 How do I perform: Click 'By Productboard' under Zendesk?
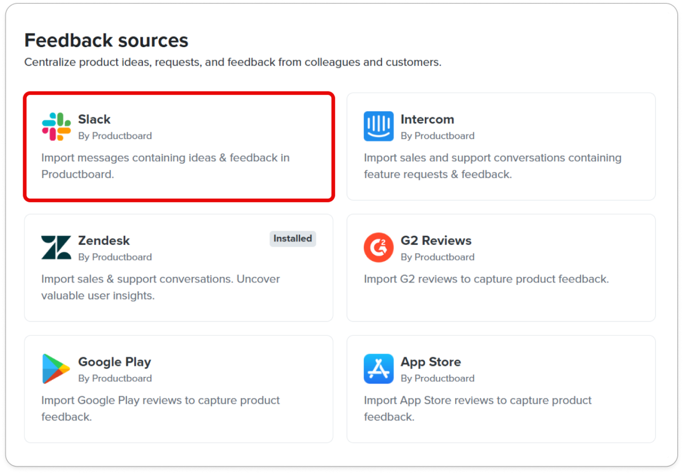click(x=115, y=257)
